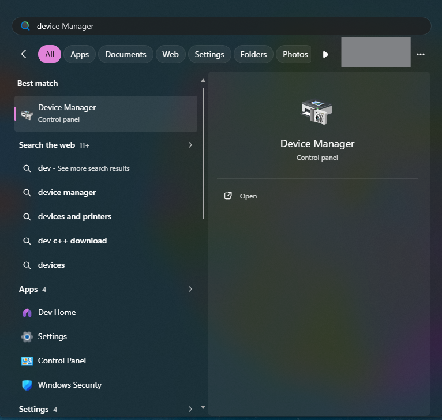
Task: Click magnifier icon beside 'dev c++ download'
Action: (x=27, y=241)
